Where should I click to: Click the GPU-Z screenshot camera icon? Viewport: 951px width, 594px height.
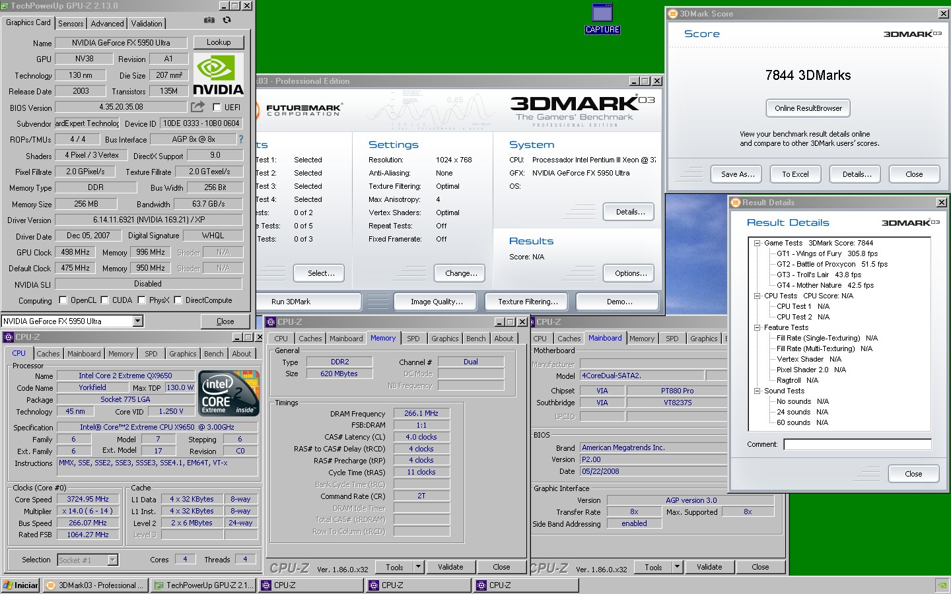(209, 20)
